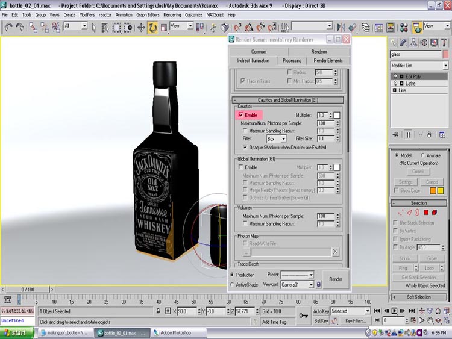The width and height of the screenshot is (452, 339).
Task: Switch to the Utilities hammer panel
Action: coord(444,42)
